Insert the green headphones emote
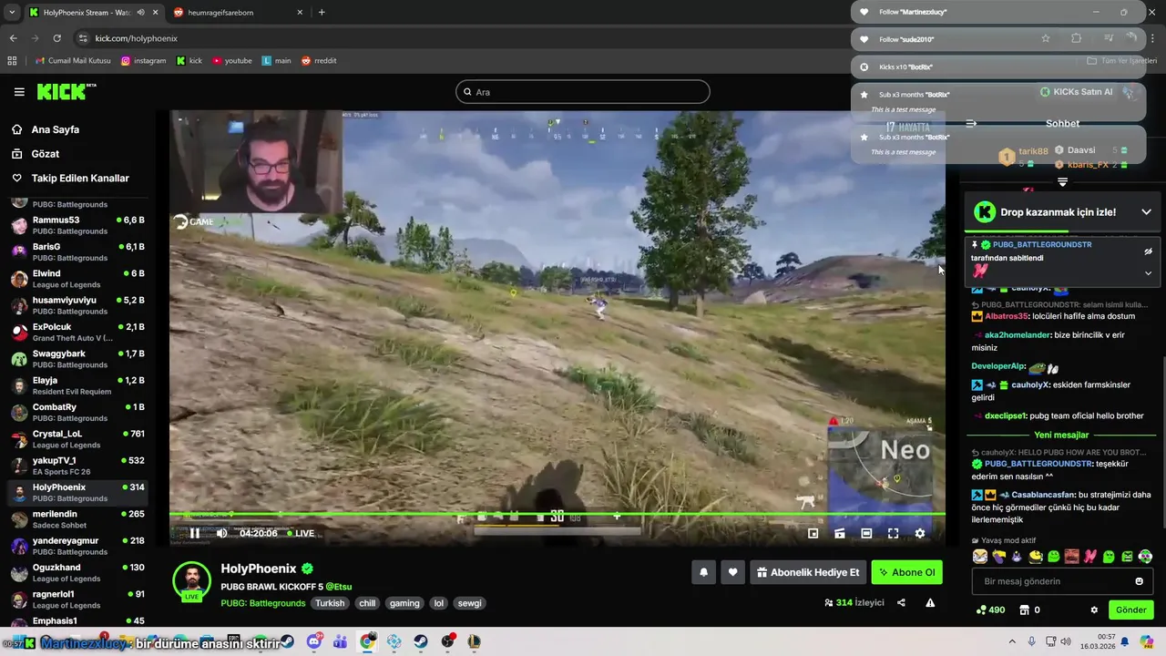 click(x=1145, y=557)
